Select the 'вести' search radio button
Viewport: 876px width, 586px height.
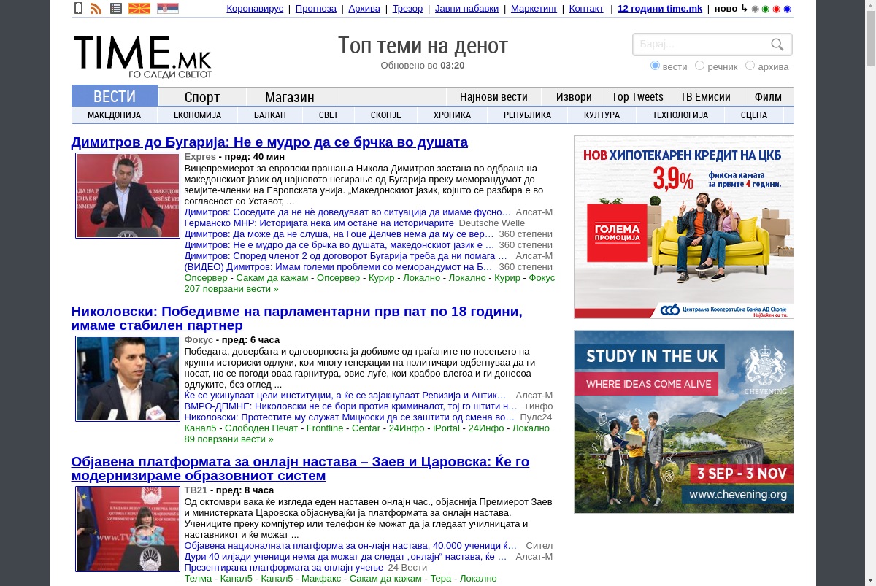tap(655, 66)
